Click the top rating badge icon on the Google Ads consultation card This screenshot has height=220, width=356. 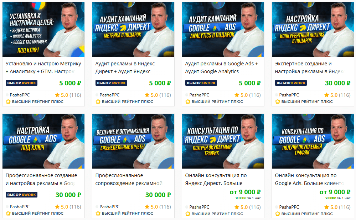(x=278, y=214)
